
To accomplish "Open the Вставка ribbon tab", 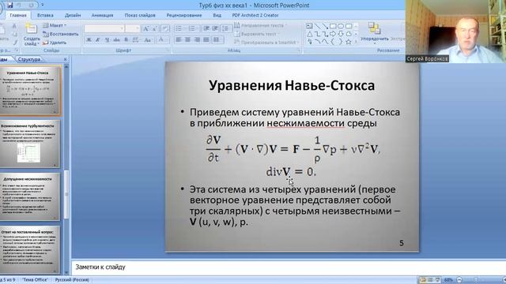I will point(45,15).
